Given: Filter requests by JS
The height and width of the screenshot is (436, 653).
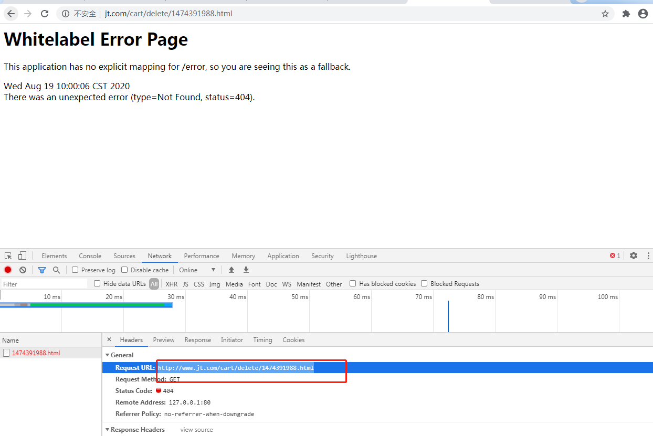Looking at the screenshot, I should tap(185, 284).
